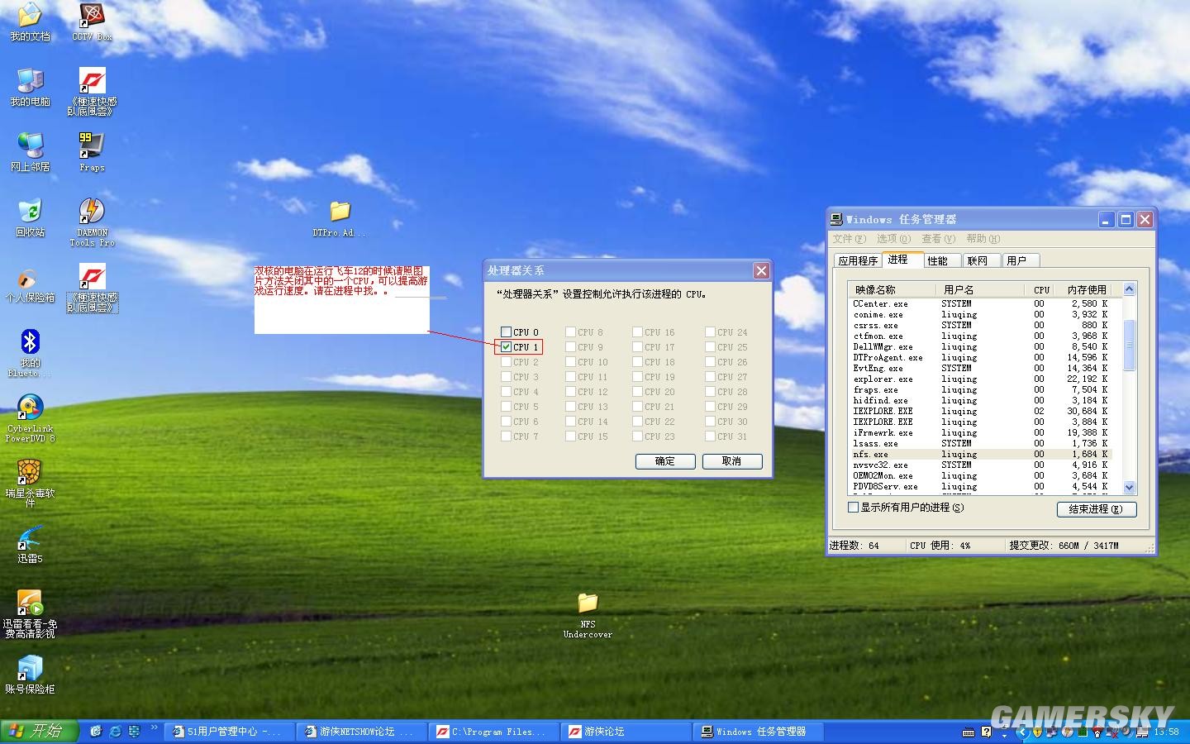Select the Fraps desktop shortcut
Image resolution: width=1190 pixels, height=744 pixels.
[92, 152]
